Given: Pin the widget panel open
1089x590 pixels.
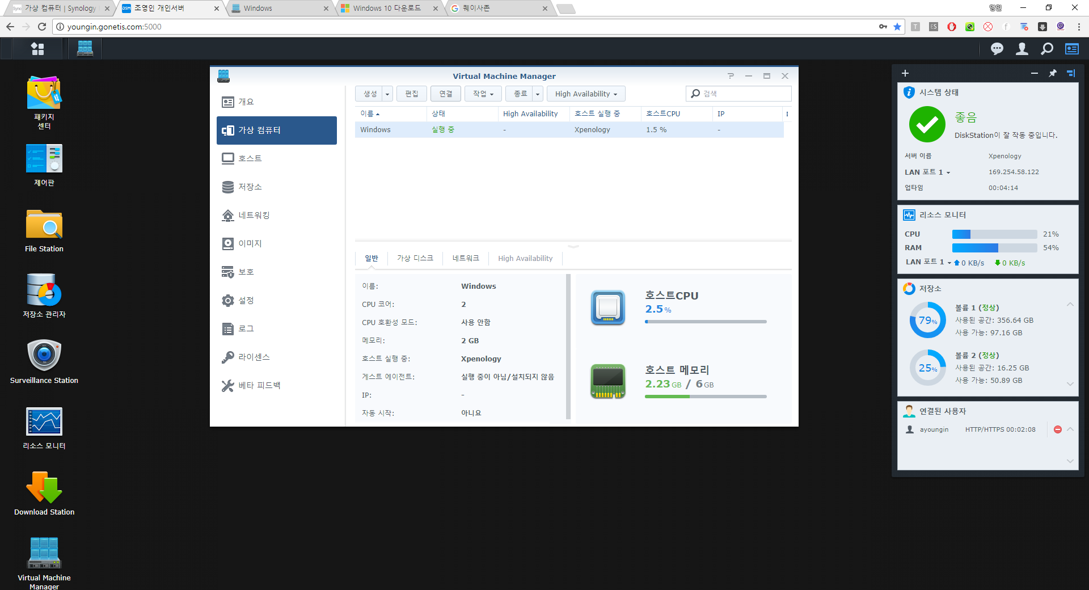Looking at the screenshot, I should (1053, 73).
